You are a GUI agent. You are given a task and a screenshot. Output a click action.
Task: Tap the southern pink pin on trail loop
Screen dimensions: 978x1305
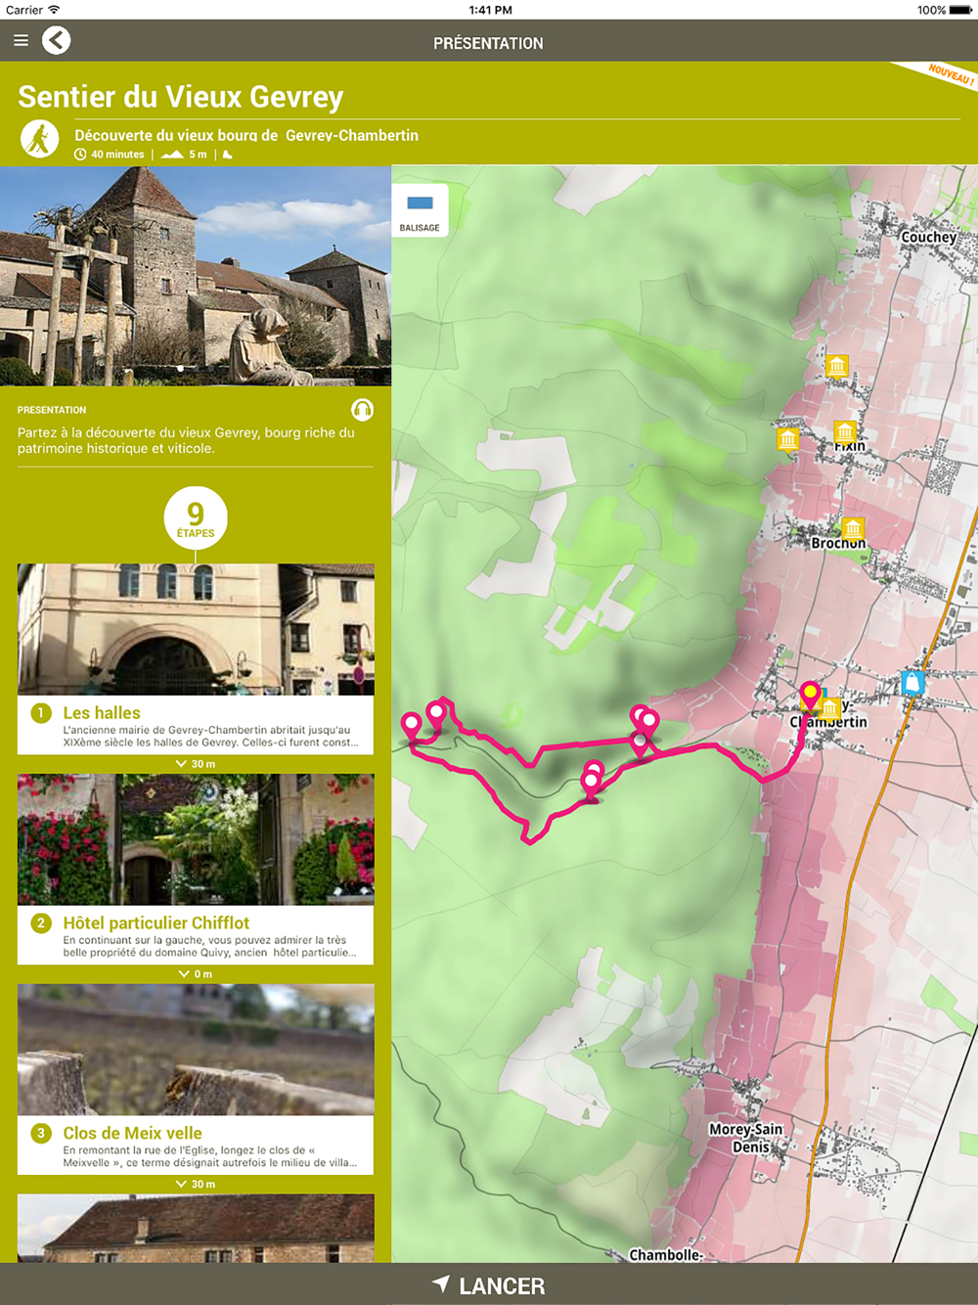(x=592, y=782)
